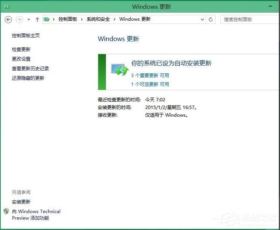The width and height of the screenshot is (280, 230).
Task: Open 控制面板主页 link in sidebar
Action: pyautogui.click(x=26, y=36)
